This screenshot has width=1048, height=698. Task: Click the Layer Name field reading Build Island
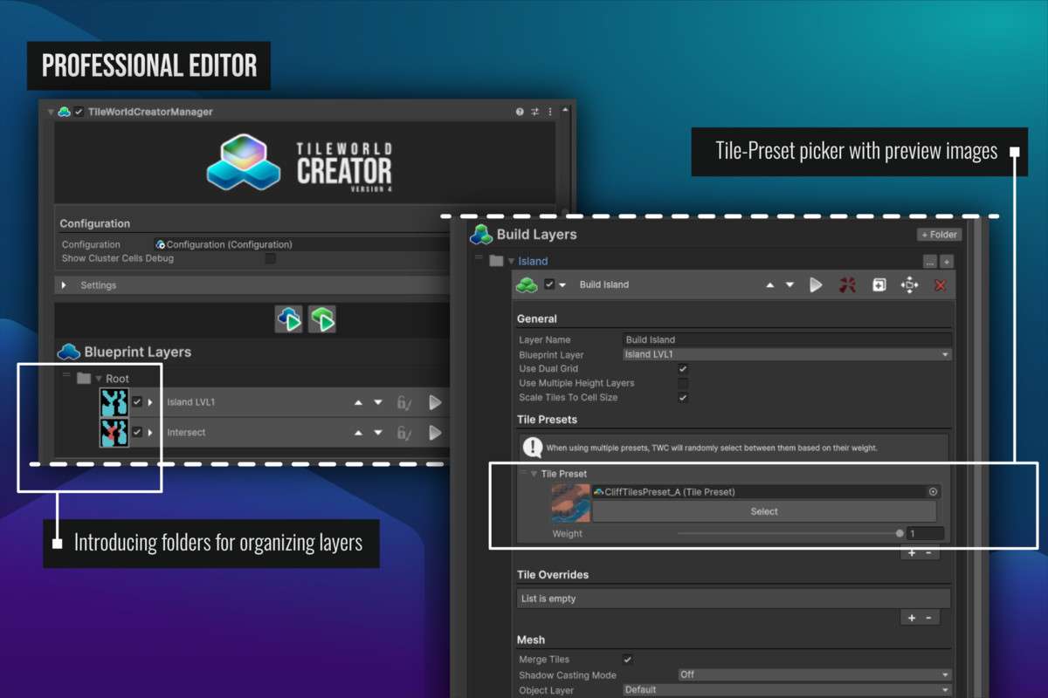coord(787,339)
